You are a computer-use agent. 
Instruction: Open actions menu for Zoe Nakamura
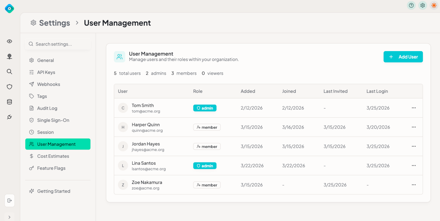(414, 185)
